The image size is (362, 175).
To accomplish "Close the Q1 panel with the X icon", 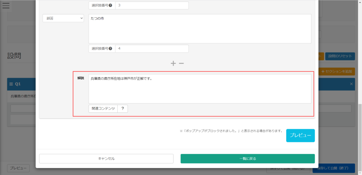I will 351,84.
